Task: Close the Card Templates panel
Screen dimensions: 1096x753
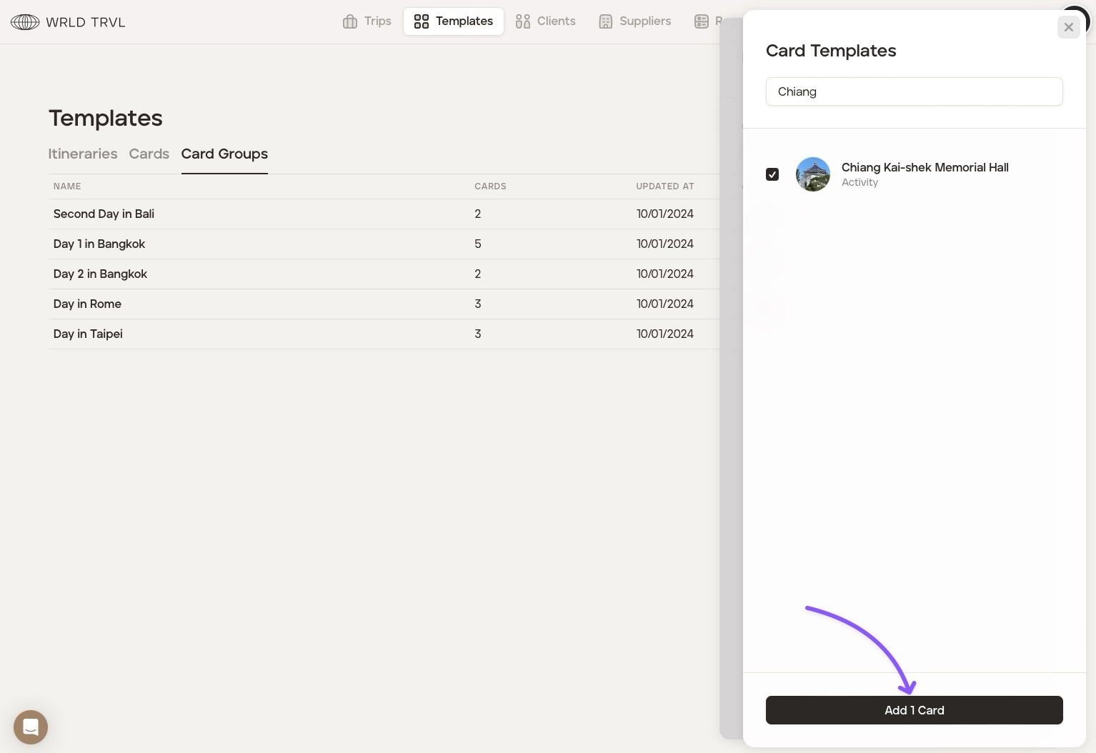Action: [x=1068, y=27]
